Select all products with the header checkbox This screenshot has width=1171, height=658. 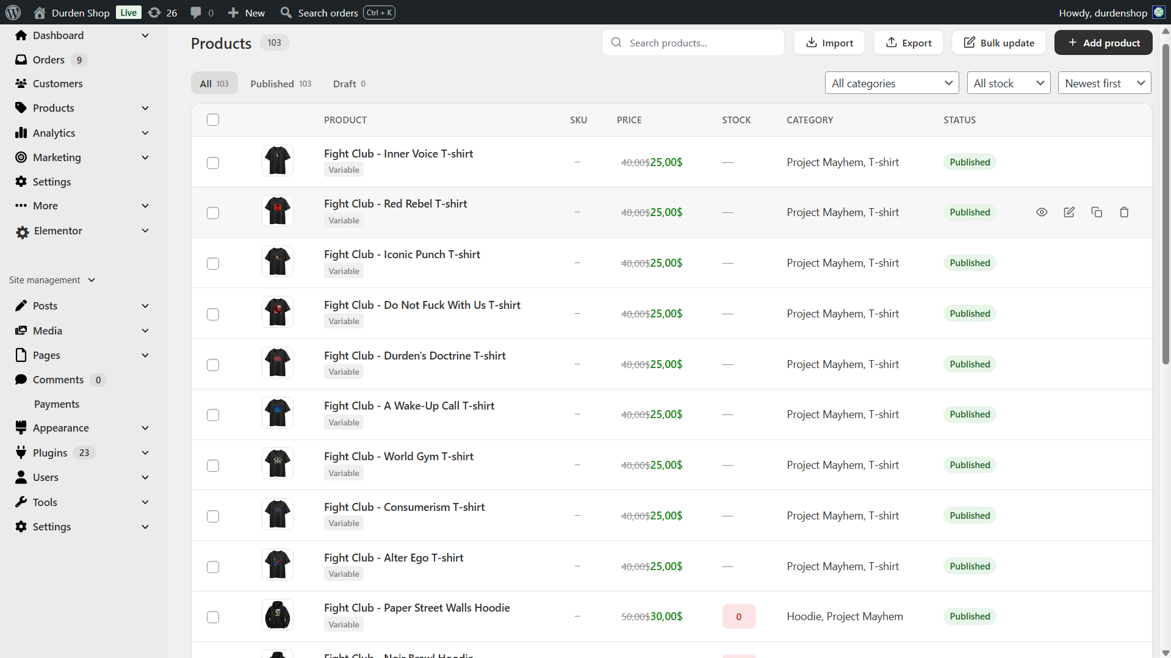pos(213,120)
